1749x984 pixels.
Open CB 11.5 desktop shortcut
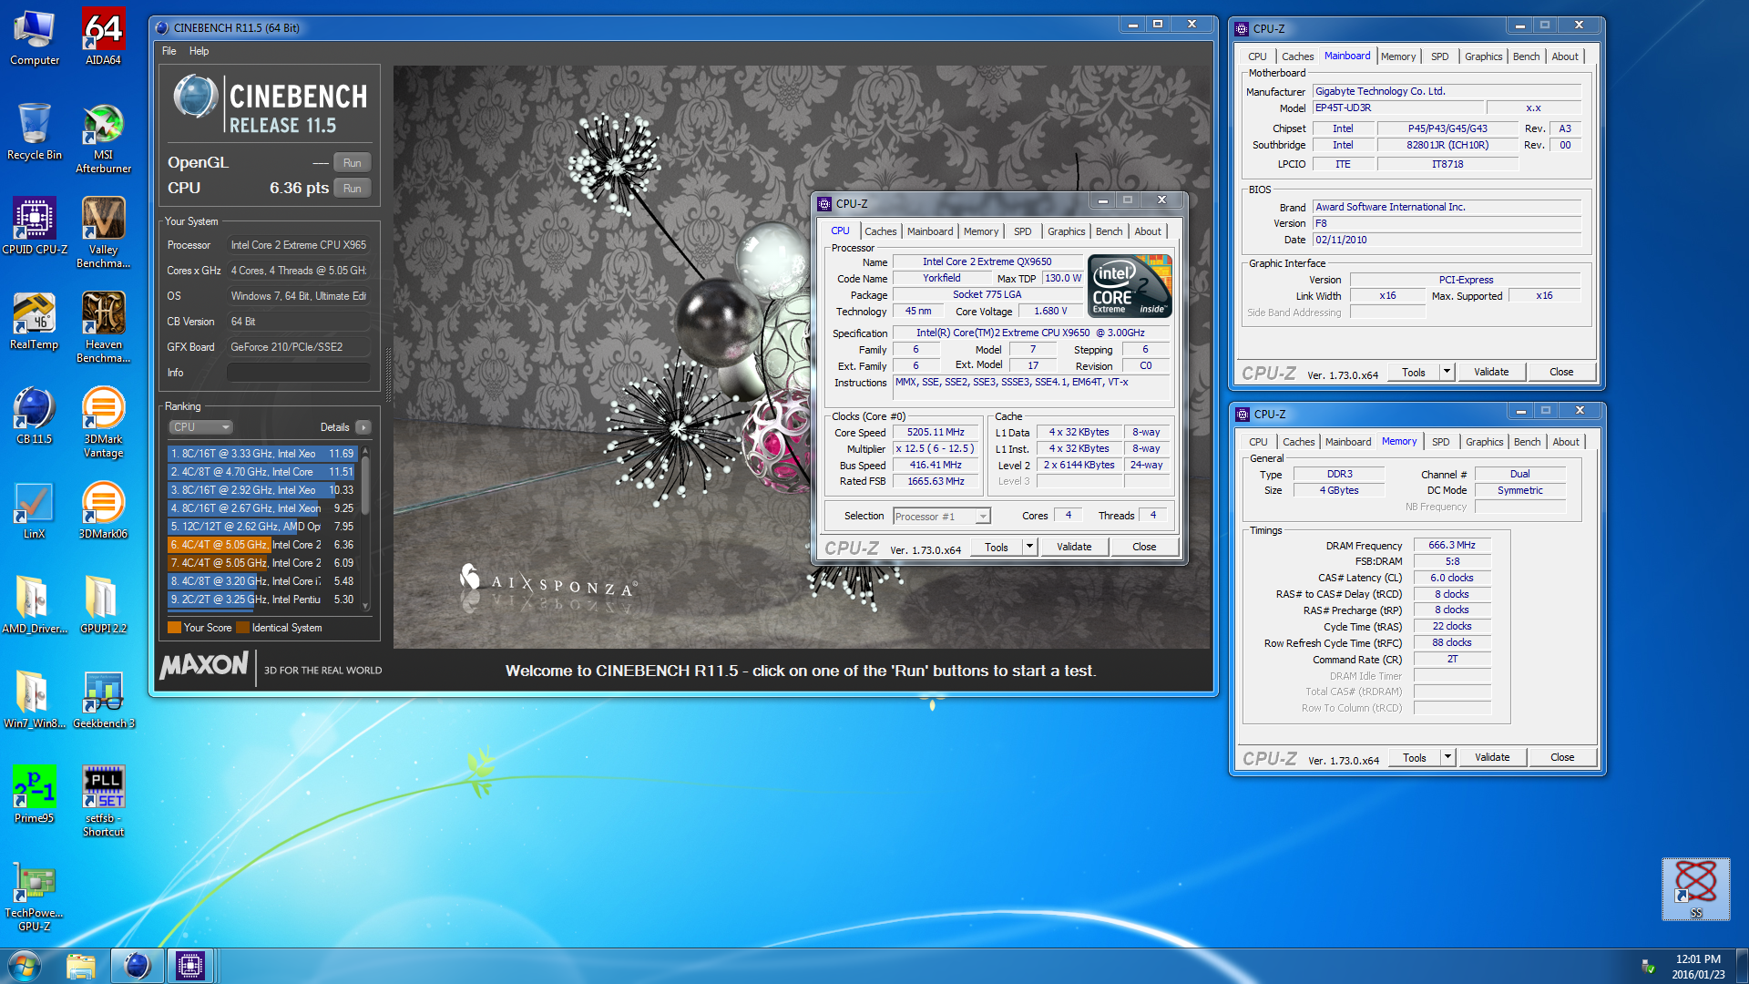tap(35, 416)
